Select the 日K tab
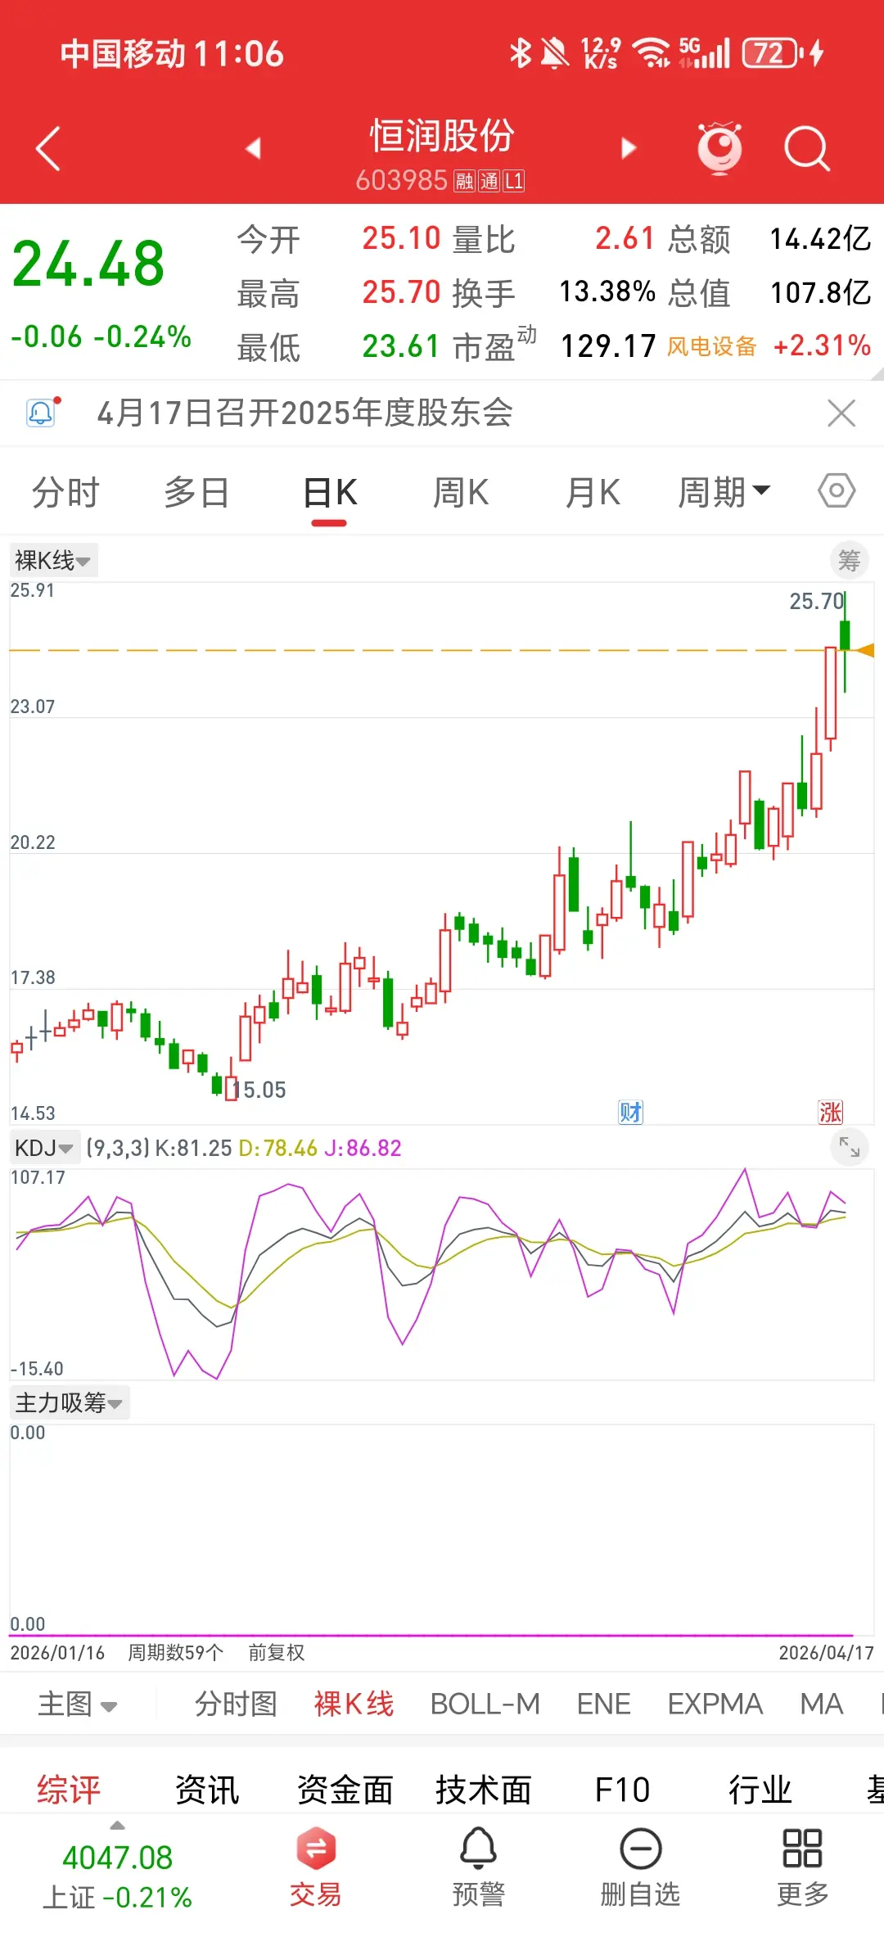This screenshot has height=1955, width=884. pos(330,492)
